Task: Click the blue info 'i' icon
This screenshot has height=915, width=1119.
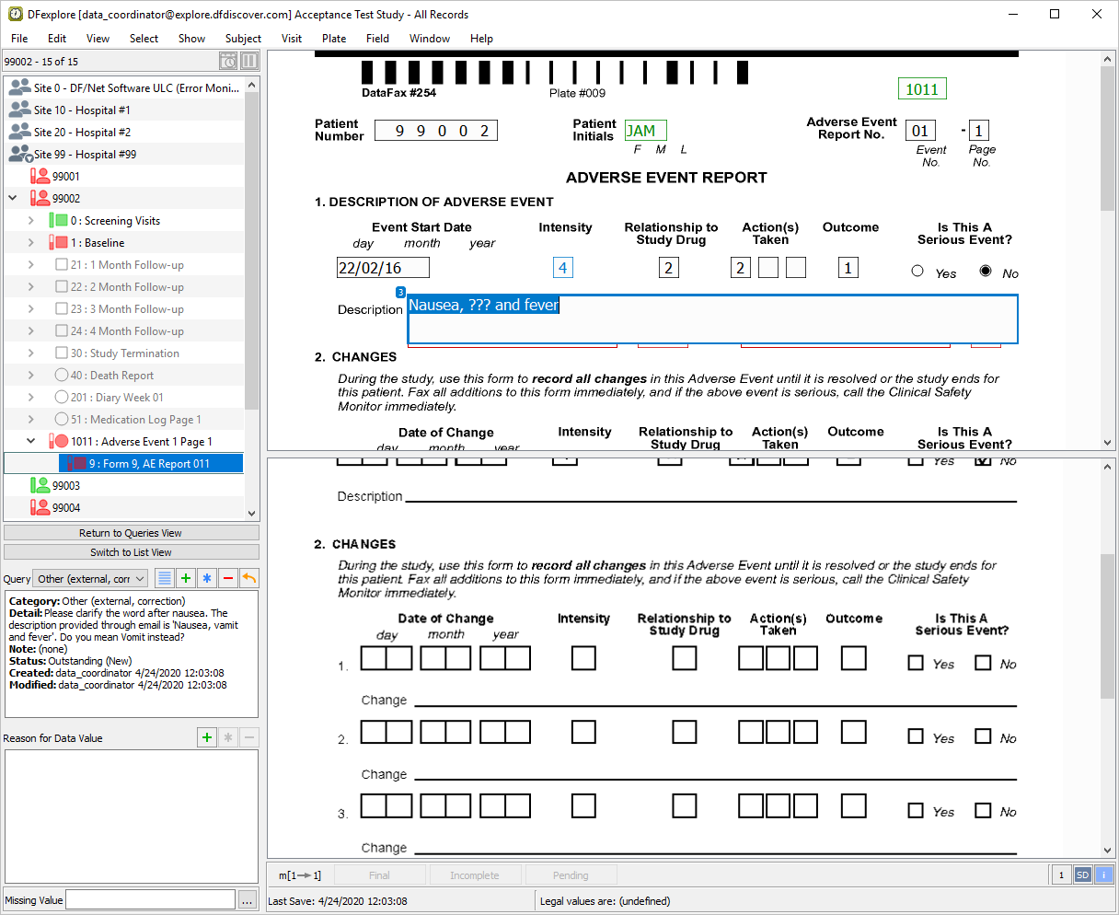Action: click(1103, 875)
